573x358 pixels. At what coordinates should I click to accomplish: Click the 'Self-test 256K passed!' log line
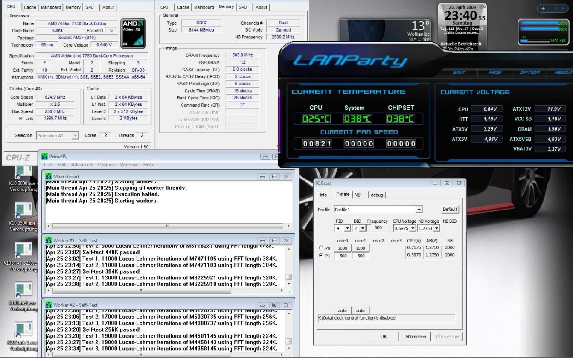(93, 329)
